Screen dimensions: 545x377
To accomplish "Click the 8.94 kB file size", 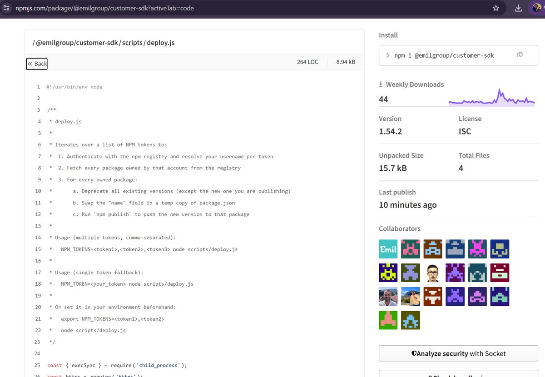I will tap(346, 62).
